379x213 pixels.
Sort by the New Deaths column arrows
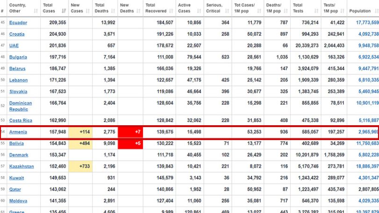click(138, 11)
